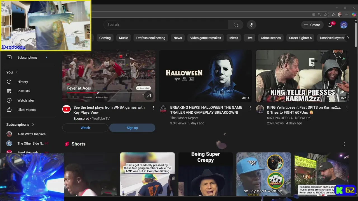The image size is (358, 201).
Task: Select the Unsolved Mysteries chip
Action: (x=332, y=38)
